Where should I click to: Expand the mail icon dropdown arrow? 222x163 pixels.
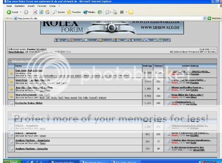[x=111, y=12]
